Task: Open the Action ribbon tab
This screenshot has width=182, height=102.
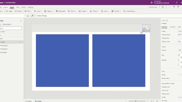Action: (x=24, y=7)
